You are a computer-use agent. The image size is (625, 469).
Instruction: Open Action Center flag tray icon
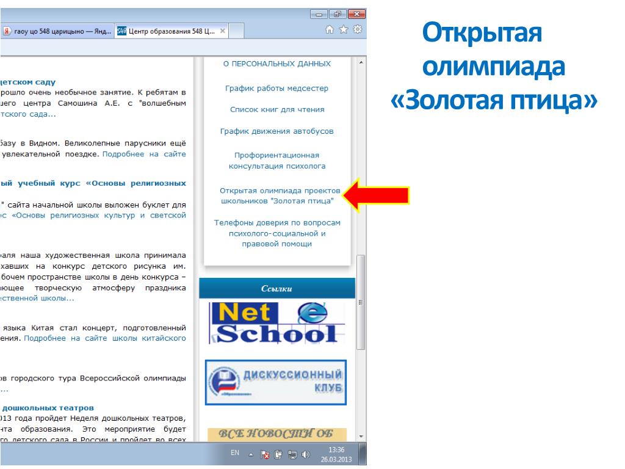265,454
